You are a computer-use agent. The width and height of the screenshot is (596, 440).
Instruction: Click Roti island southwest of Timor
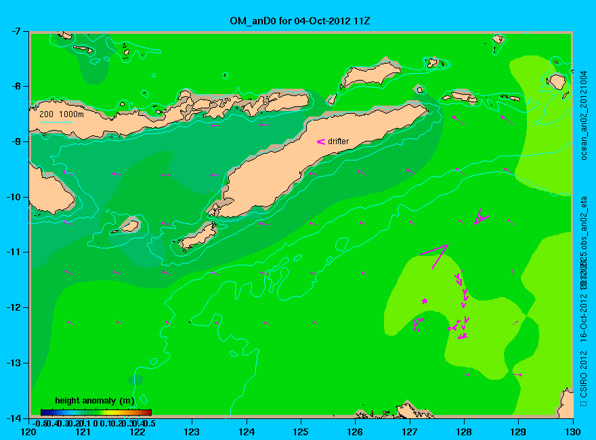(198, 236)
